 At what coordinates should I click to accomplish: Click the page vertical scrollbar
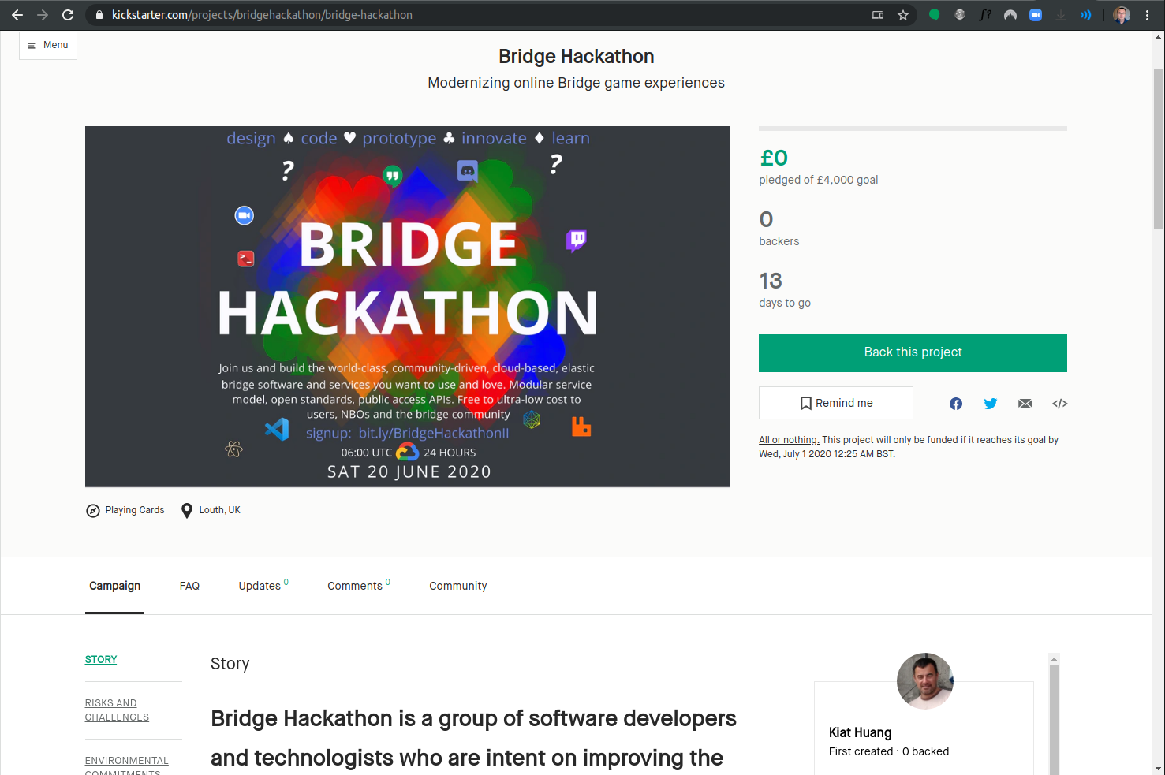(x=1158, y=147)
